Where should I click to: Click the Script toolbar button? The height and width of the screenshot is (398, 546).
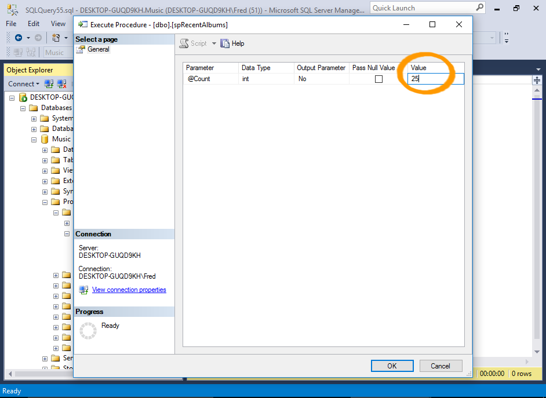pyautogui.click(x=193, y=43)
